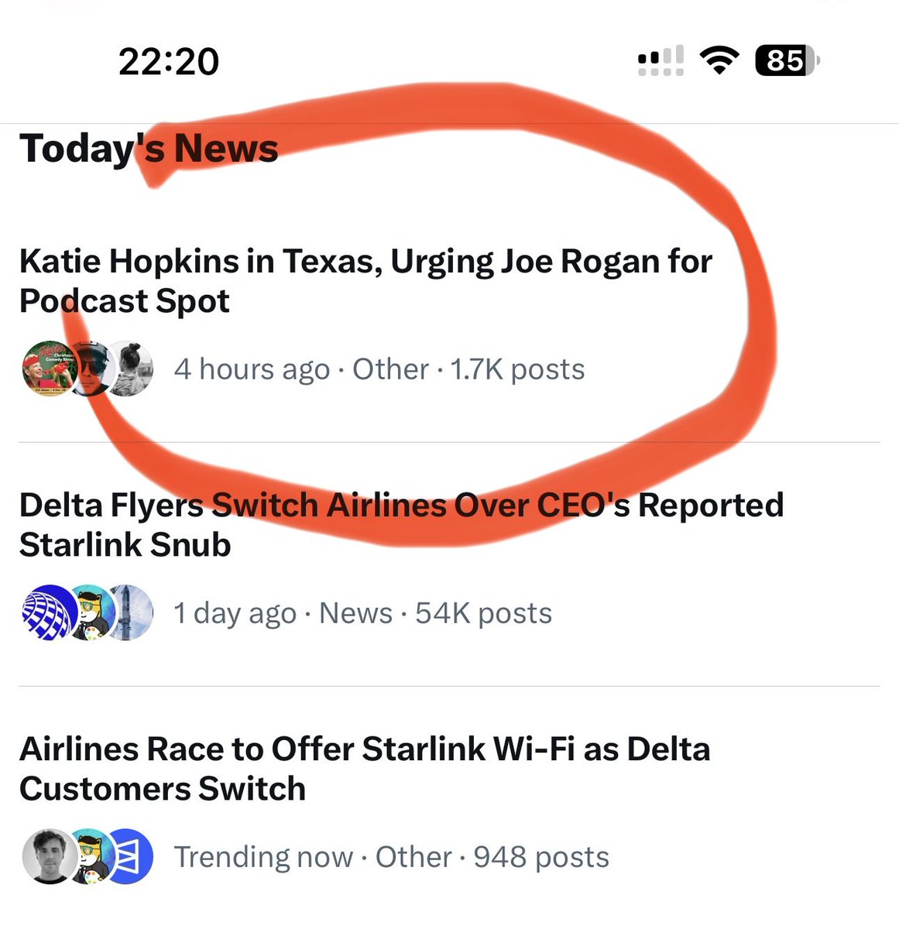Open the Katie Hopkins in Texas headline

point(365,280)
